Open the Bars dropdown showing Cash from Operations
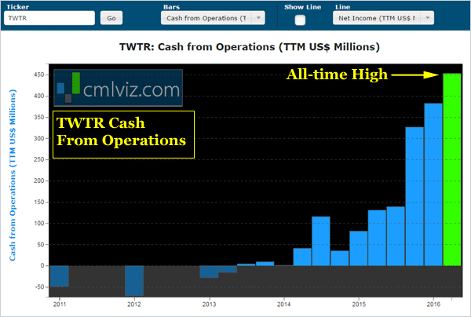This screenshot has width=471, height=317. pos(213,18)
